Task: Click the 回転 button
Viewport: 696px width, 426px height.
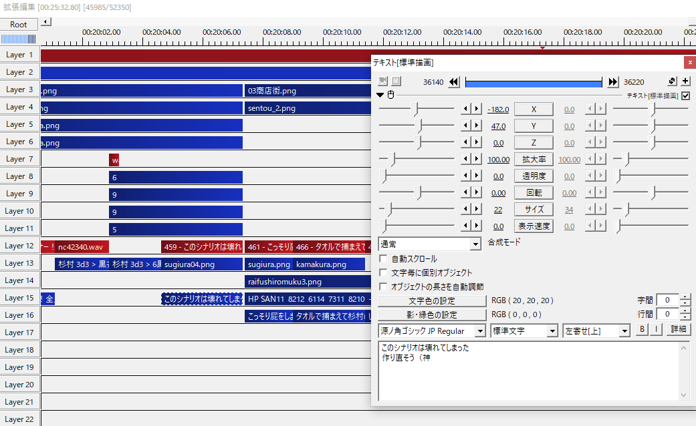Action: coord(534,193)
